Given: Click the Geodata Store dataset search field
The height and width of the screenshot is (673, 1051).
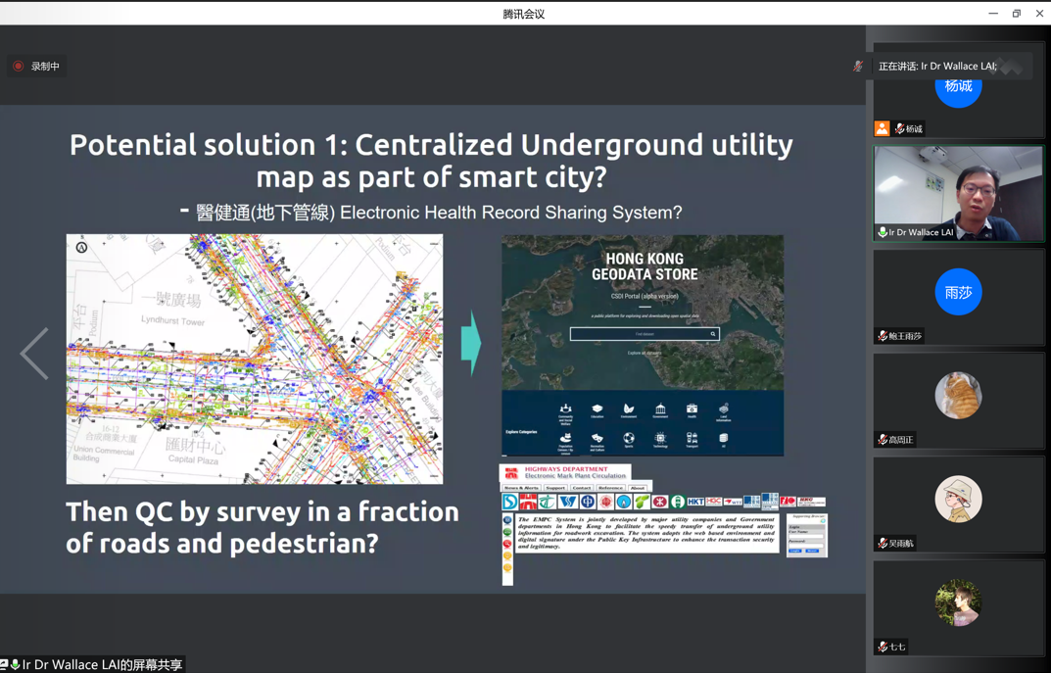Looking at the screenshot, I should 645,334.
